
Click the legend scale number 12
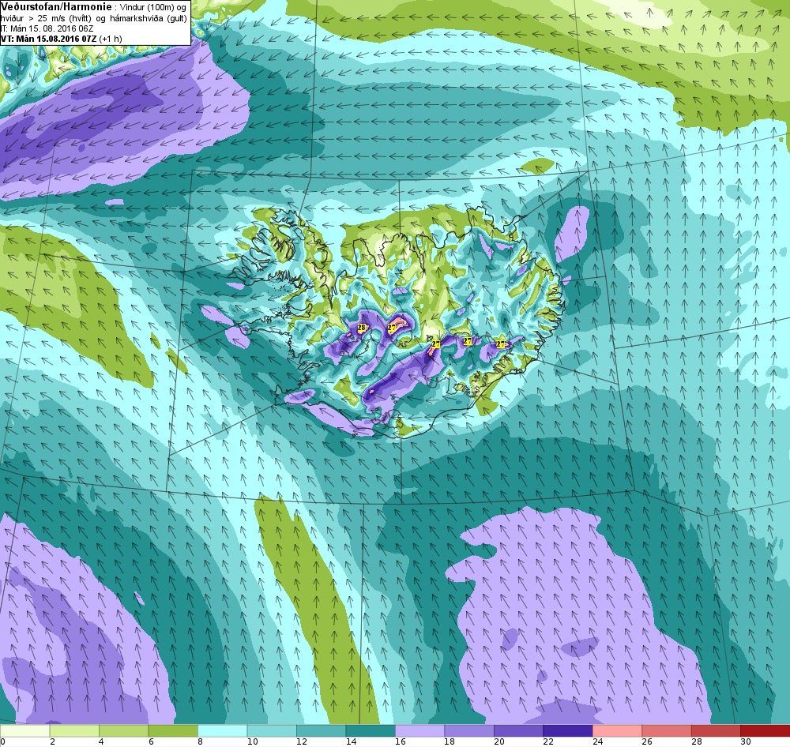click(x=302, y=741)
